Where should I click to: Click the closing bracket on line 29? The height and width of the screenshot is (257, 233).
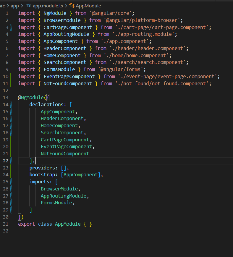coord(31,210)
